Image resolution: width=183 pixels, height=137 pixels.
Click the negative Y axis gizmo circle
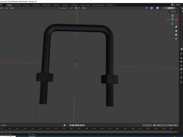point(172,24)
